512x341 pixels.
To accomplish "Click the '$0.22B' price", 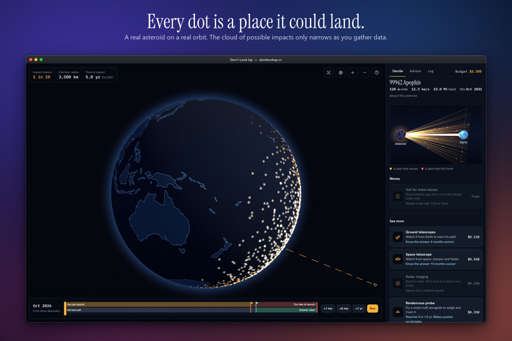I will [473, 283].
